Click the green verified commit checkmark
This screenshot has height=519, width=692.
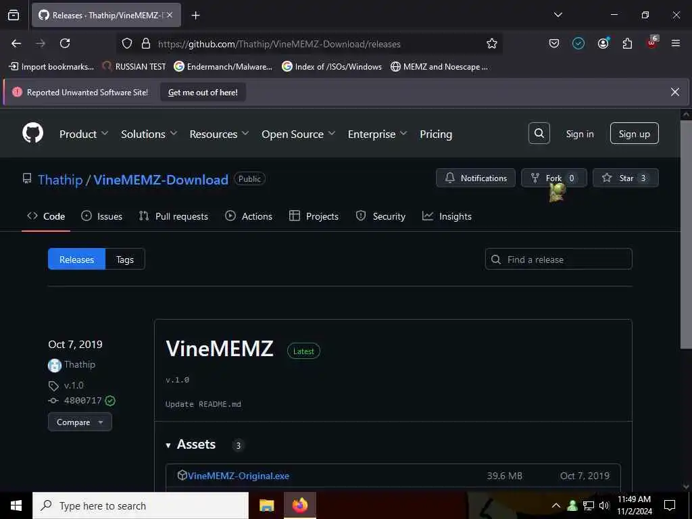[x=110, y=400]
